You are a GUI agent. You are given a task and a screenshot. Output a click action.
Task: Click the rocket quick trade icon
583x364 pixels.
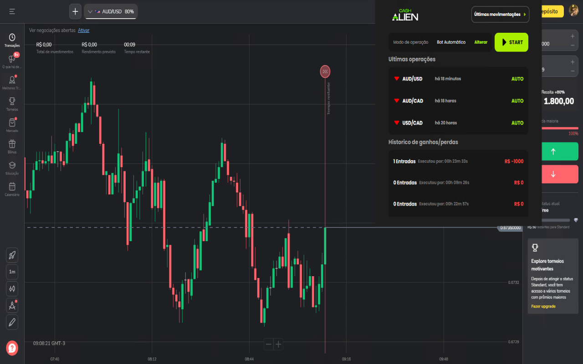point(12,255)
